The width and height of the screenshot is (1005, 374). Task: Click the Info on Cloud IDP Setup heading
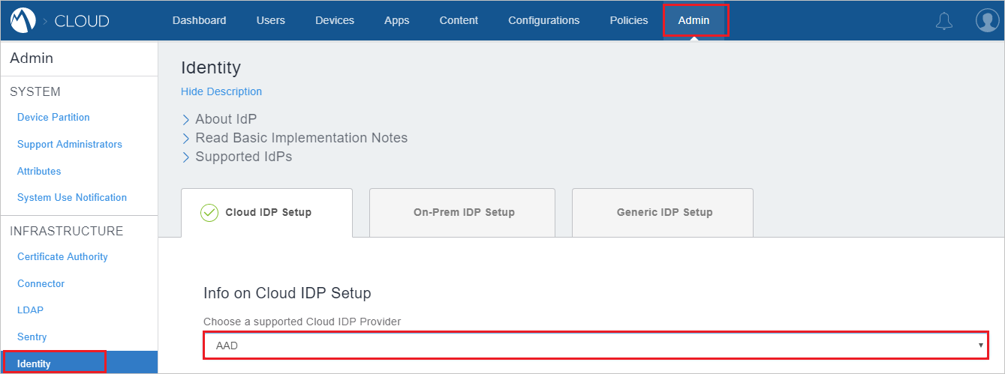[287, 292]
